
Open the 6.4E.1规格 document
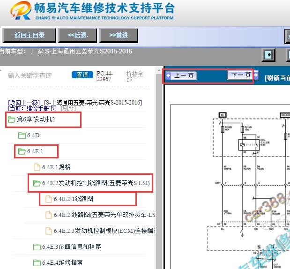(56, 167)
